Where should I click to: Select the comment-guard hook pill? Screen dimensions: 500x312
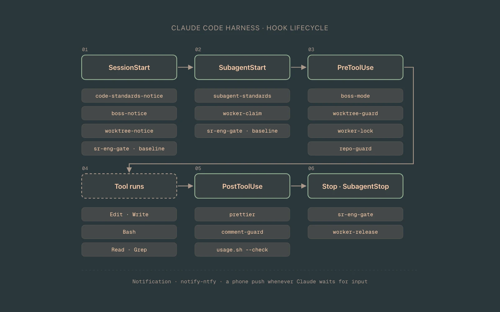coord(242,232)
